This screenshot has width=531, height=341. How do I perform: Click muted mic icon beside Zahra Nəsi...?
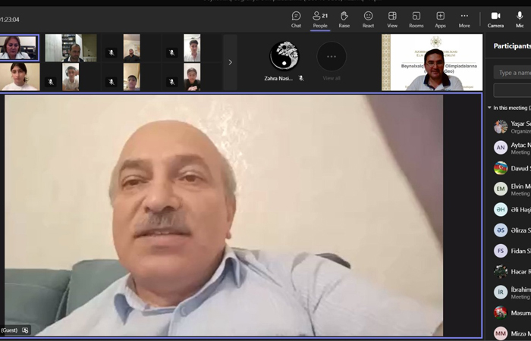300,78
